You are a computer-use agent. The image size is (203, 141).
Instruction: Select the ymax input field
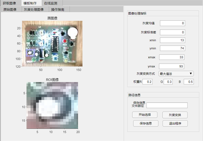point(173,66)
